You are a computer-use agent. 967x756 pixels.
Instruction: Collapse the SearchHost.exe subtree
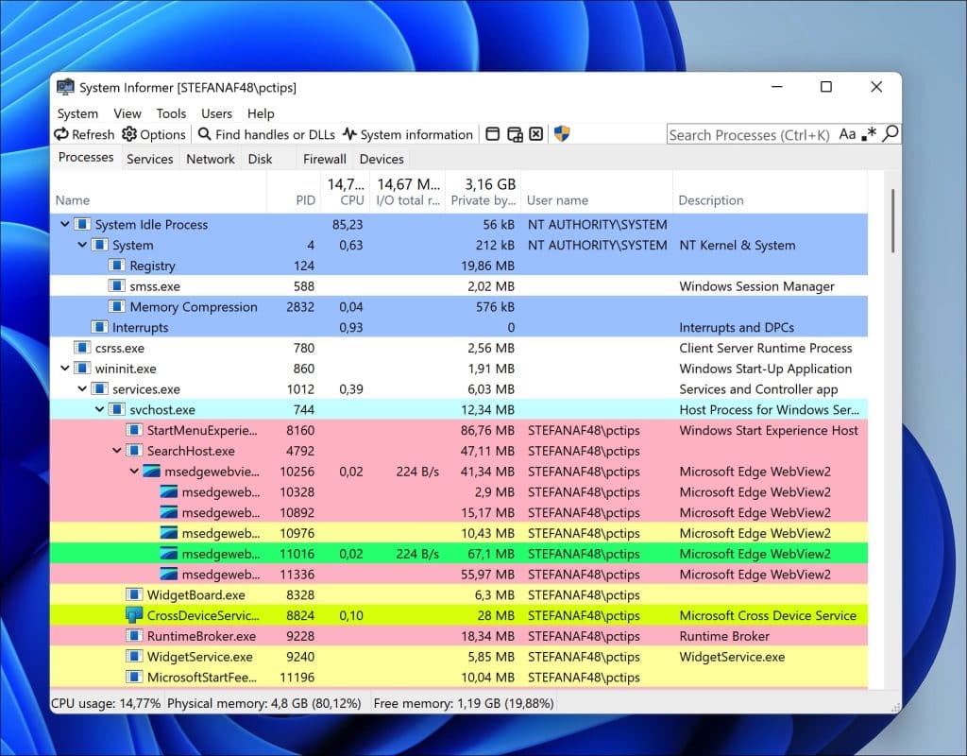coord(117,452)
